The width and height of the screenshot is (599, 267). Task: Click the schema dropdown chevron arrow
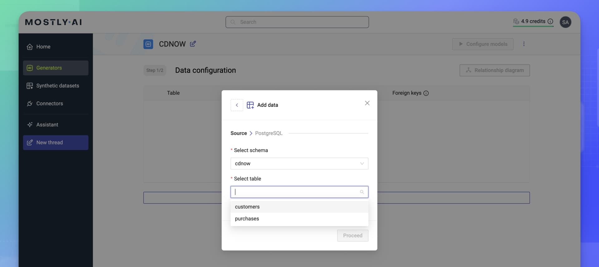(x=362, y=164)
